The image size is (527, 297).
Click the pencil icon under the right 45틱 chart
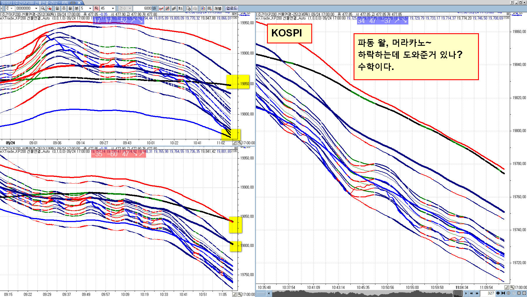pyautogui.click(x=507, y=287)
